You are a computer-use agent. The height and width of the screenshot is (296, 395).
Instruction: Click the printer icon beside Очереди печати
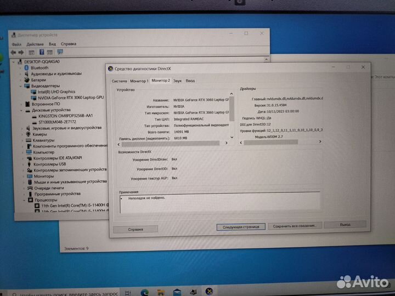click(30, 188)
